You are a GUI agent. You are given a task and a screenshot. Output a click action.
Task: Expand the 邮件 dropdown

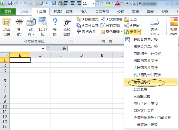(x=31, y=34)
